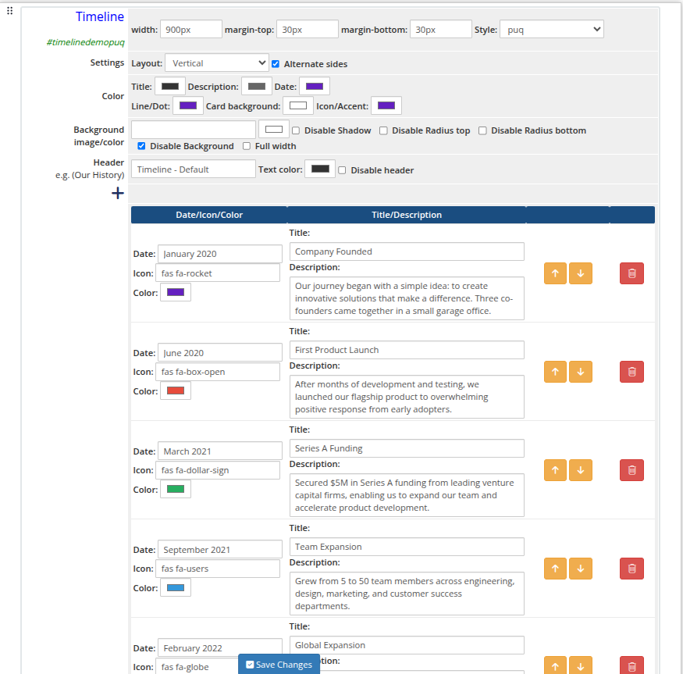Image resolution: width=683 pixels, height=674 pixels.
Task: Click the plus icon to add a new entry
Action: (x=117, y=193)
